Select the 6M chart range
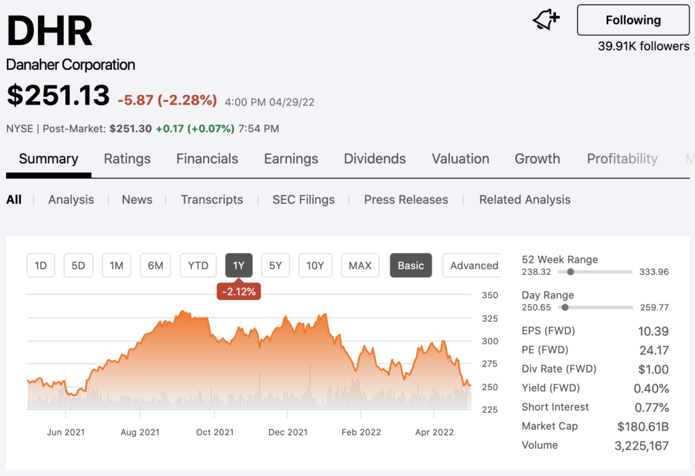The image size is (695, 476). point(155,266)
